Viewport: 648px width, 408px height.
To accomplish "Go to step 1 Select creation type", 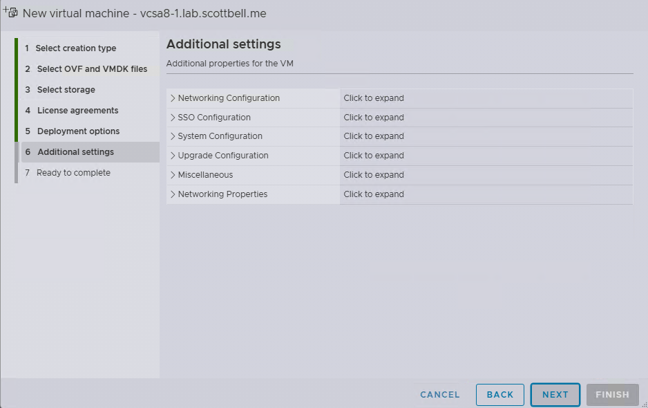I will pyautogui.click(x=75, y=48).
